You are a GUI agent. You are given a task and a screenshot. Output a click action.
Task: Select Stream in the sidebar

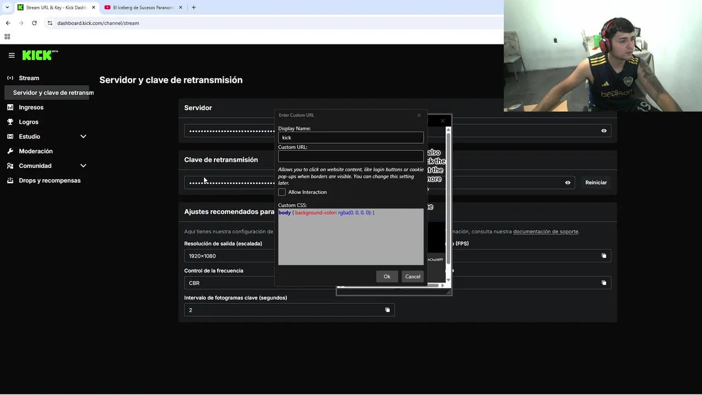(x=29, y=78)
